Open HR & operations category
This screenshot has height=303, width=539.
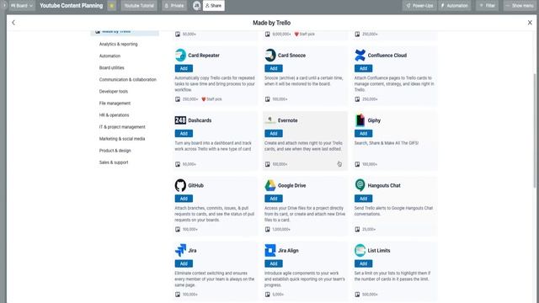pyautogui.click(x=115, y=115)
